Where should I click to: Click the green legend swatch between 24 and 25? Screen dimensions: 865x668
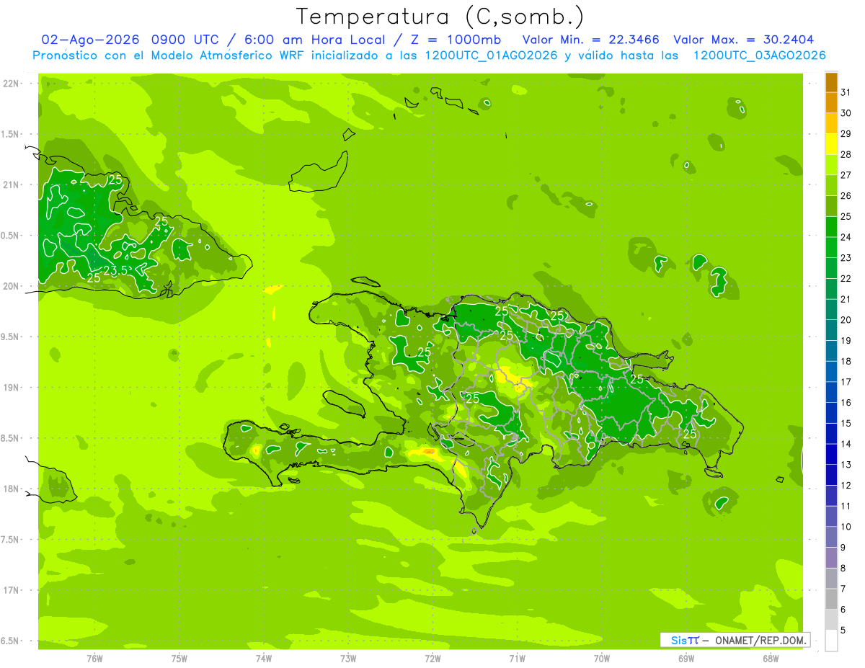pyautogui.click(x=831, y=227)
